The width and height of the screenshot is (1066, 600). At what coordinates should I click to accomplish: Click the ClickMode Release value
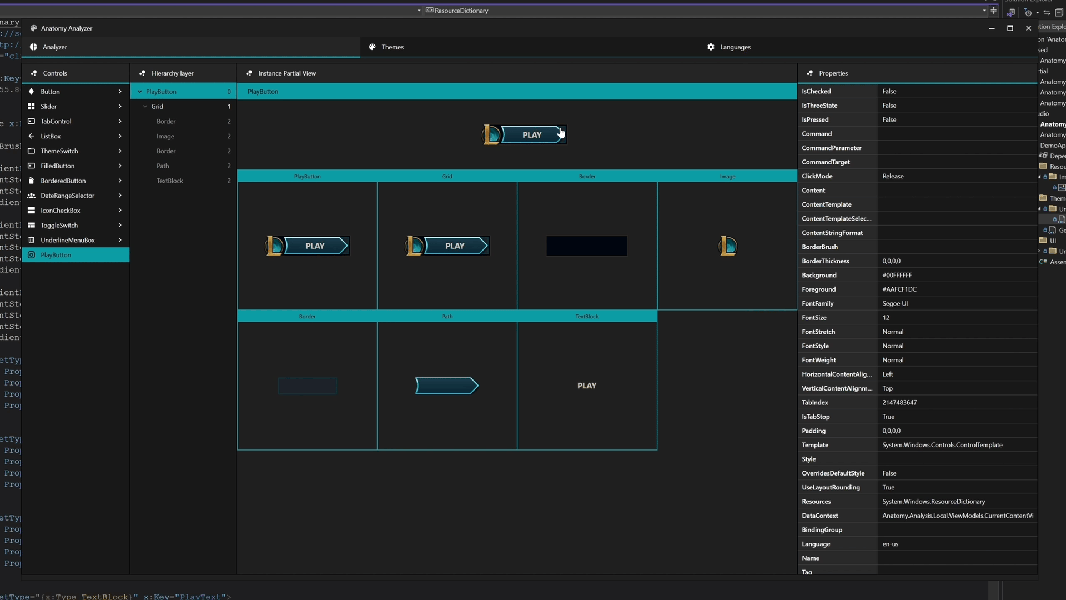click(x=957, y=176)
